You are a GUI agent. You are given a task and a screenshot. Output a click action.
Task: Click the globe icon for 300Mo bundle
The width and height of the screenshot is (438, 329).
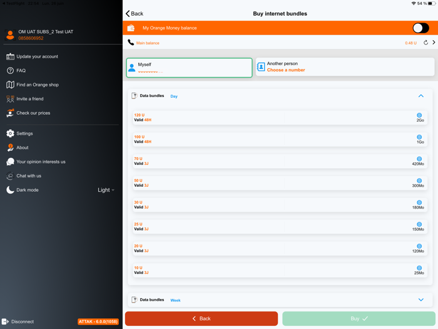point(419,180)
